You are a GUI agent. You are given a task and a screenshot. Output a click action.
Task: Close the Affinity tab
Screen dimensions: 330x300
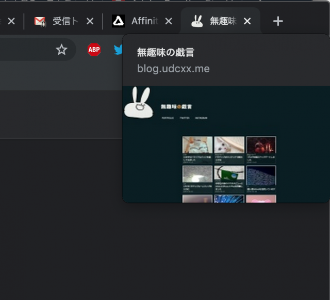169,21
